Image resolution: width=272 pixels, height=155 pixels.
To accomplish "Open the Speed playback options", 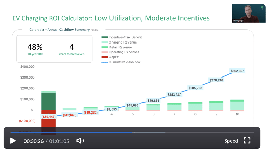I will pos(231,141).
